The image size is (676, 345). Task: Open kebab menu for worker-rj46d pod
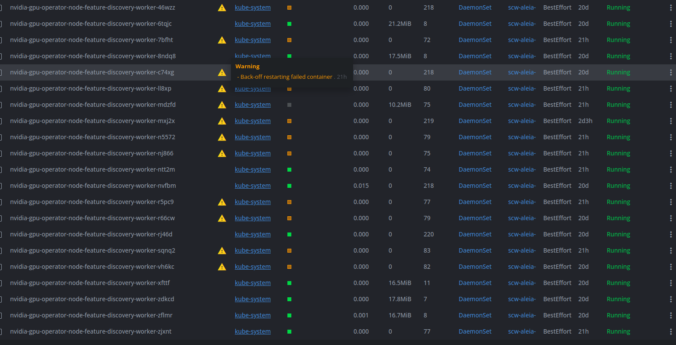[671, 234]
